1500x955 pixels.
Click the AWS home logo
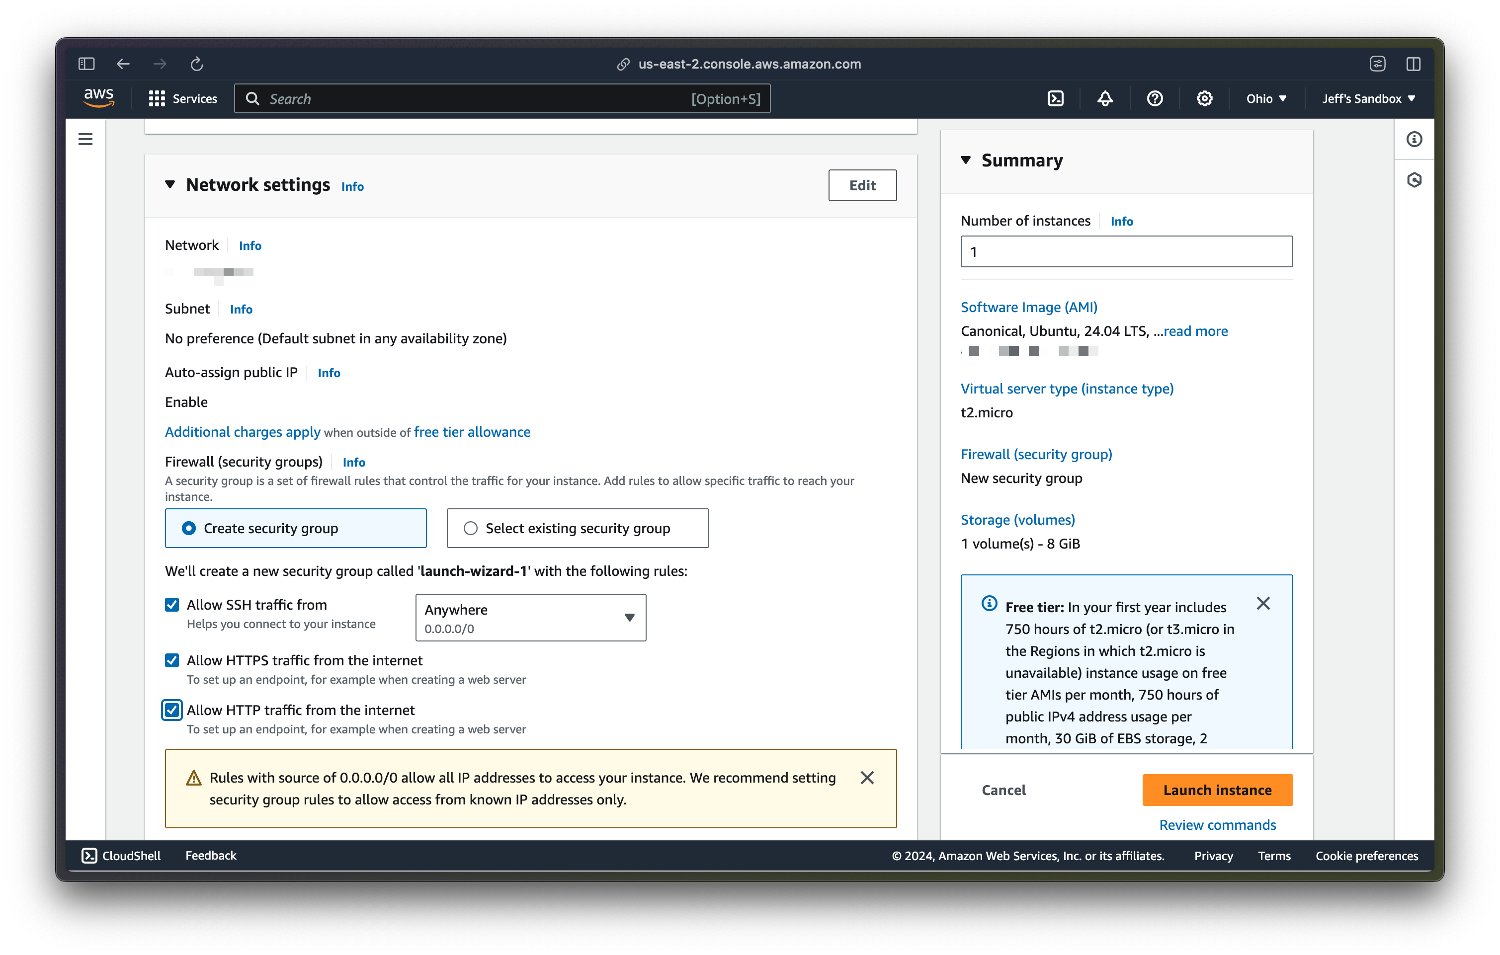point(98,98)
